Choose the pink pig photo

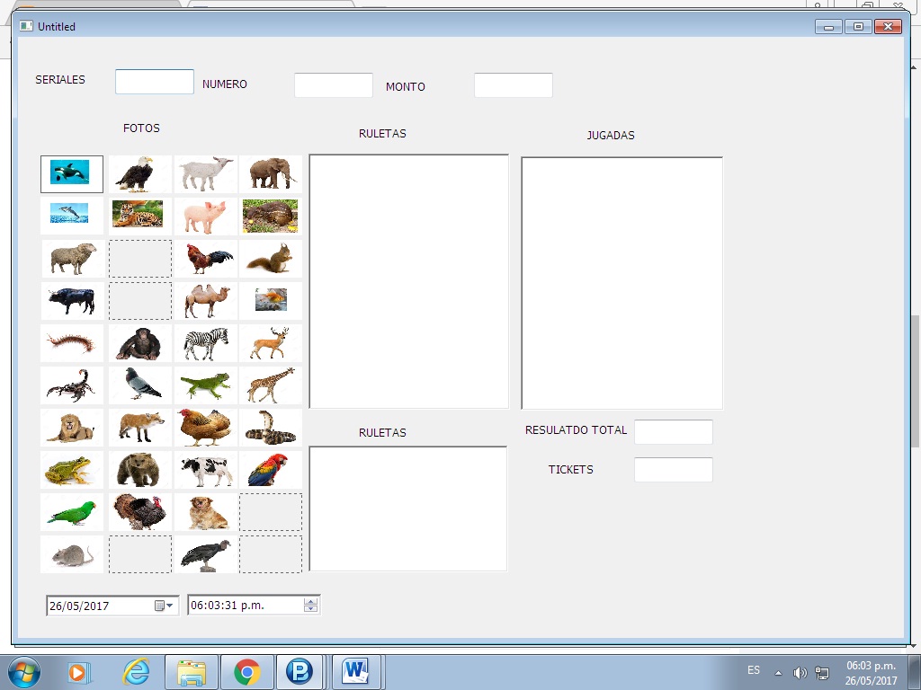click(x=206, y=216)
